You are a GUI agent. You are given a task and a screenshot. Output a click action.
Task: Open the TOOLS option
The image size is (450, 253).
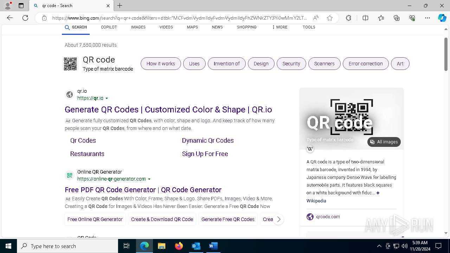309,27
